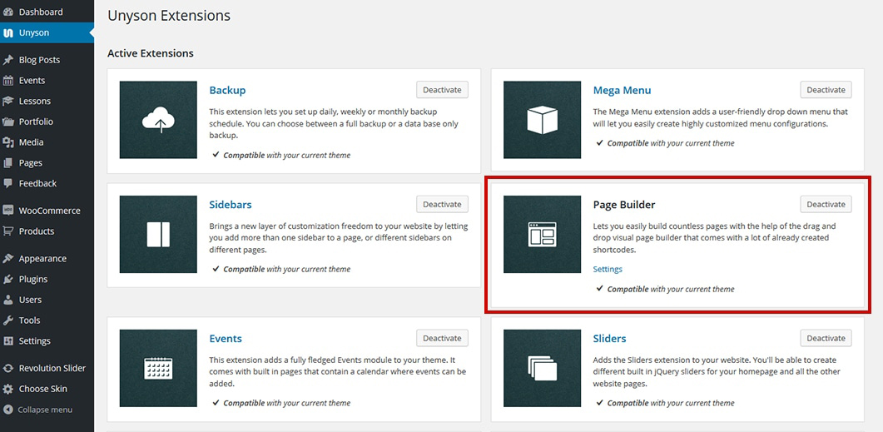The width and height of the screenshot is (883, 432).
Task: Click the Pages icon in sidebar
Action: coord(7,163)
